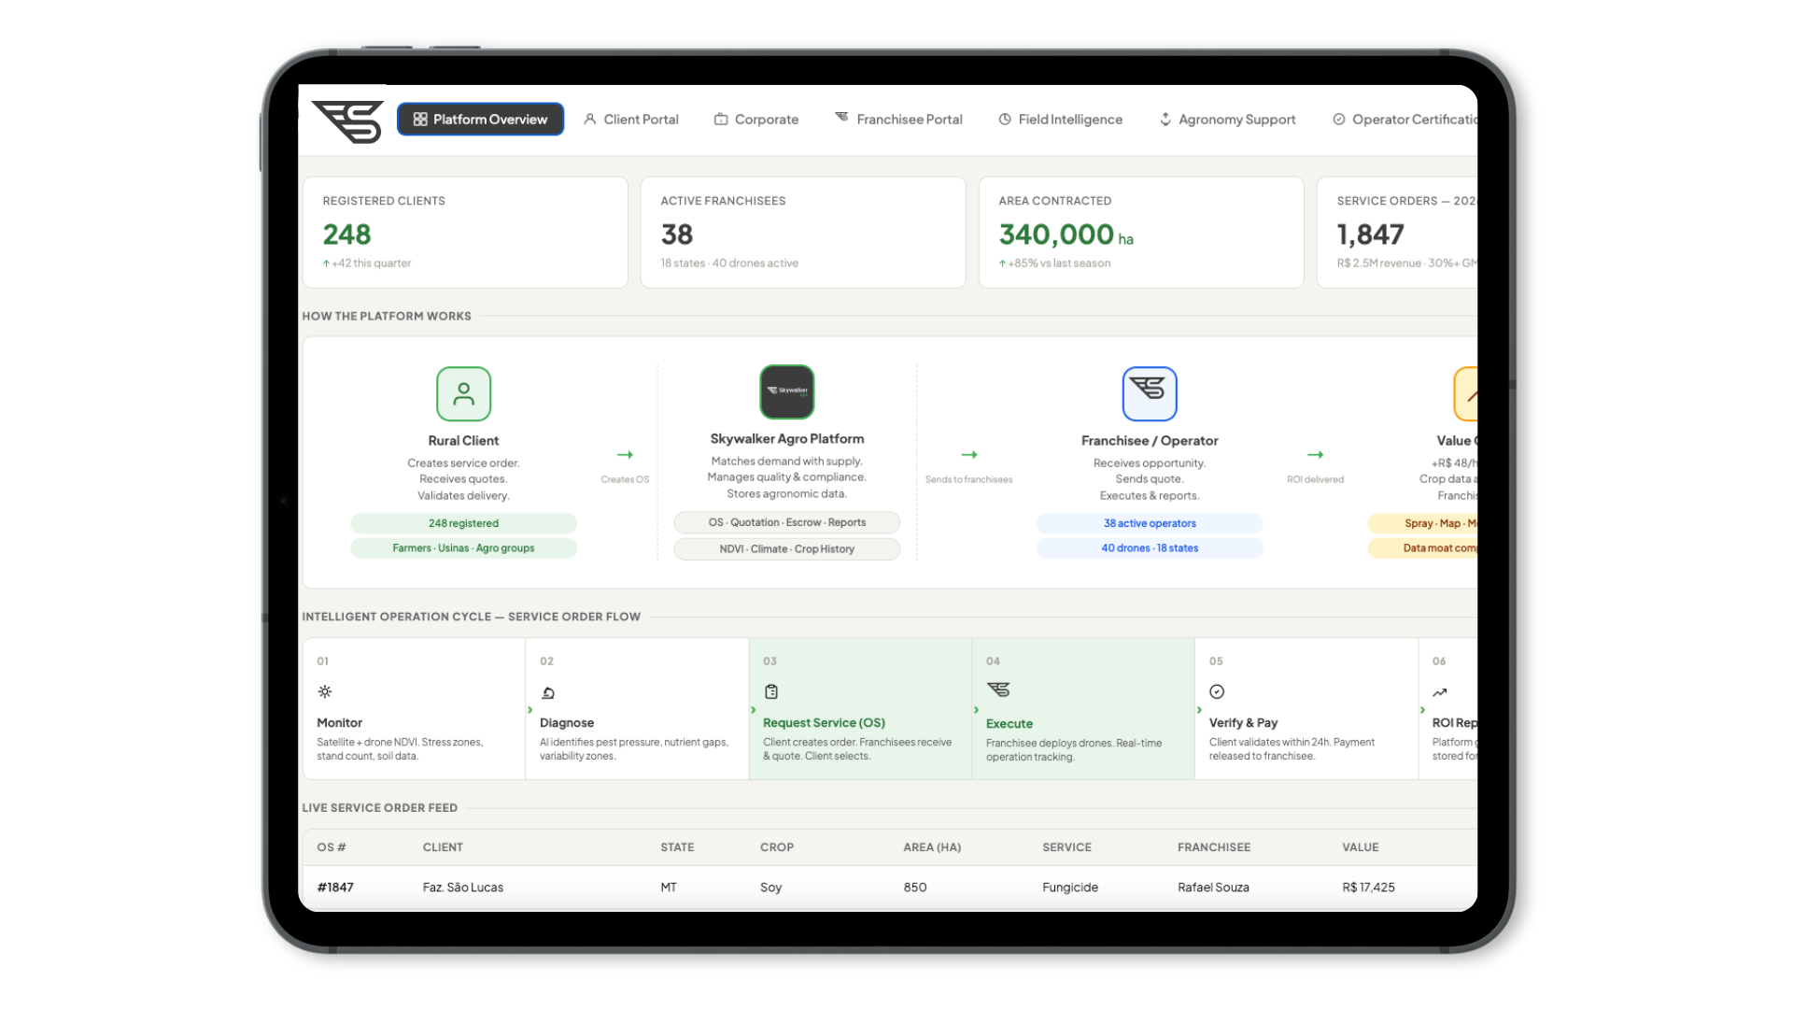Click the Request Service clipboard icon
The image size is (1793, 1009).
click(771, 692)
